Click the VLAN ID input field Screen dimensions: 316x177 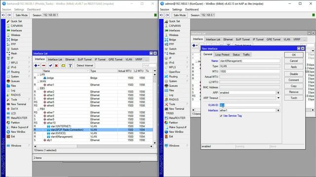(250, 105)
